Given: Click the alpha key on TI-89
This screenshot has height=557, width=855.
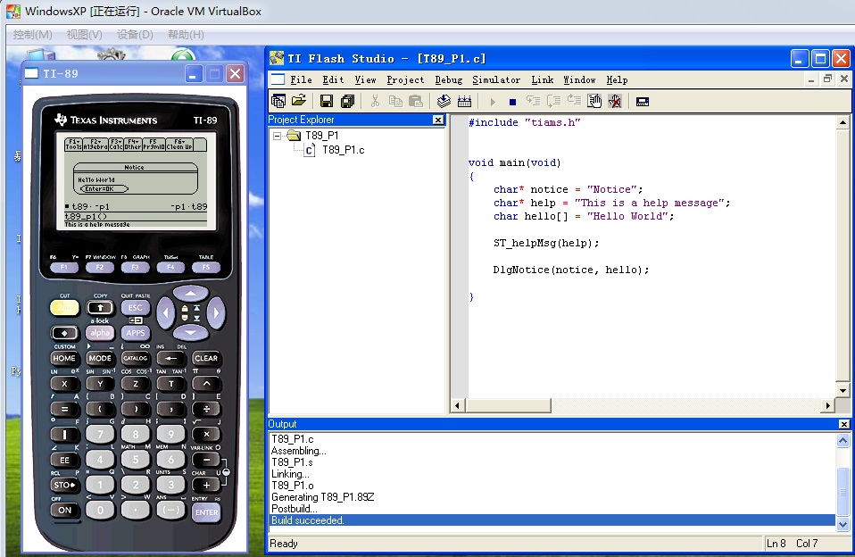Looking at the screenshot, I should coord(100,333).
